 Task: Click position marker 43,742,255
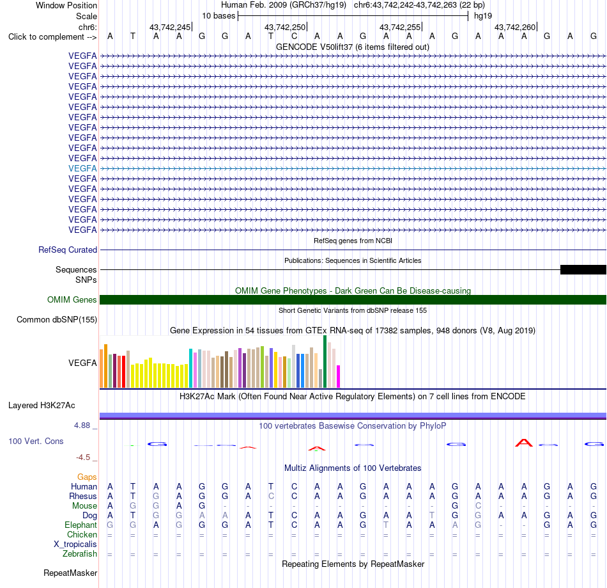pos(400,27)
